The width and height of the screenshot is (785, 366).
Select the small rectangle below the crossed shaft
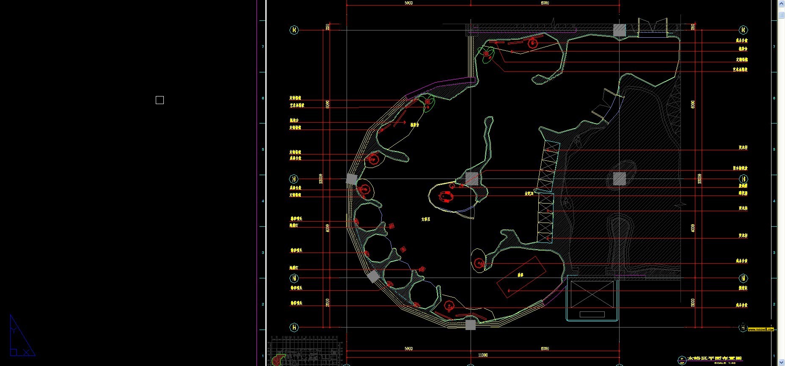point(592,314)
